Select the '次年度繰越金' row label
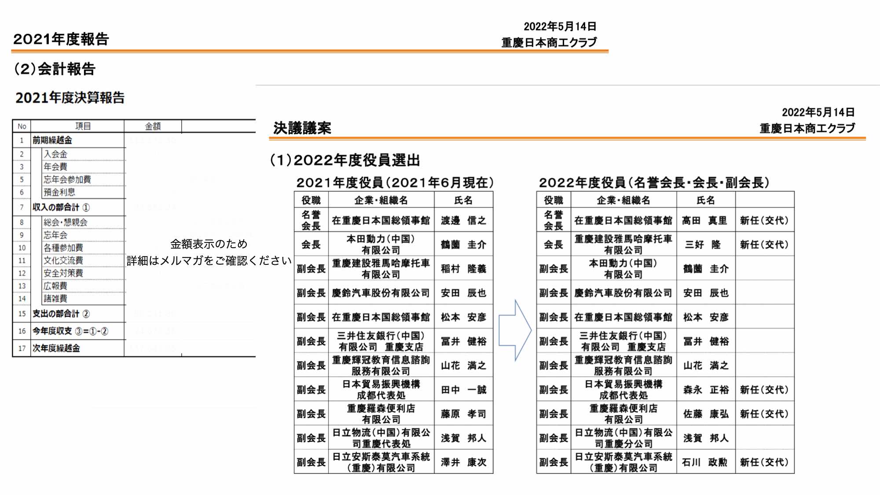880x495 pixels. pyautogui.click(x=56, y=348)
